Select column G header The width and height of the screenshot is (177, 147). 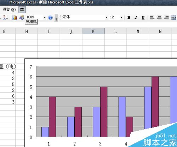pos(7,31)
